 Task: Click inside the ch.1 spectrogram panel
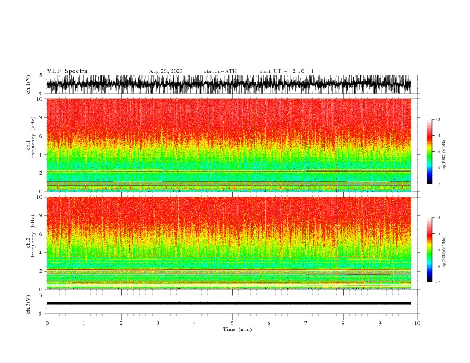click(228, 145)
